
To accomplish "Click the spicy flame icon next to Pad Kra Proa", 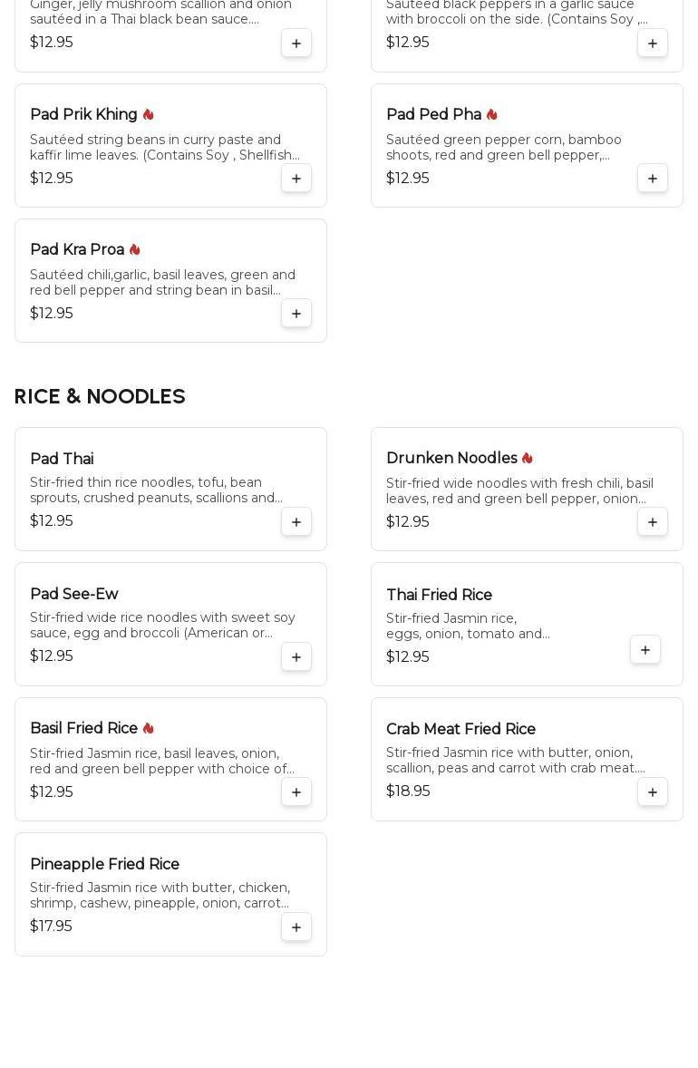I will (x=135, y=249).
